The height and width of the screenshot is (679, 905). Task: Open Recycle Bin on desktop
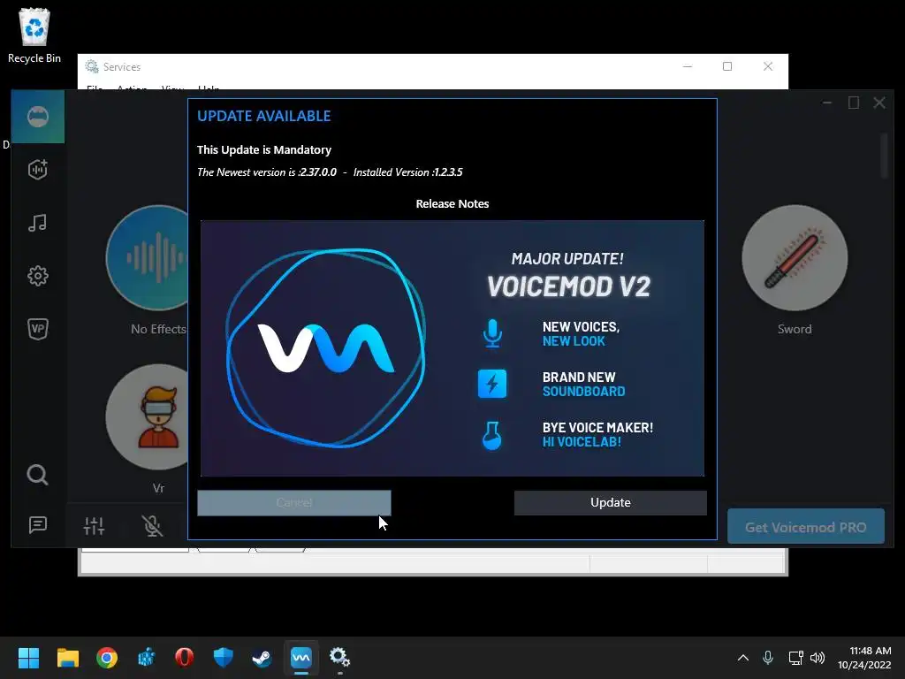coord(34,34)
